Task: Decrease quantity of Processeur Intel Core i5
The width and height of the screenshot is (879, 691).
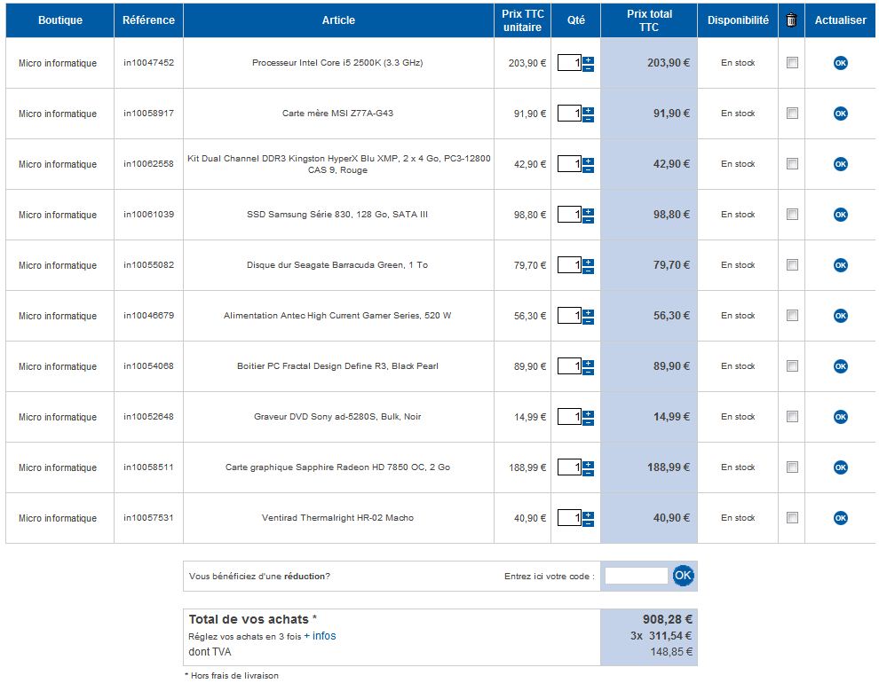Action: 588,67
